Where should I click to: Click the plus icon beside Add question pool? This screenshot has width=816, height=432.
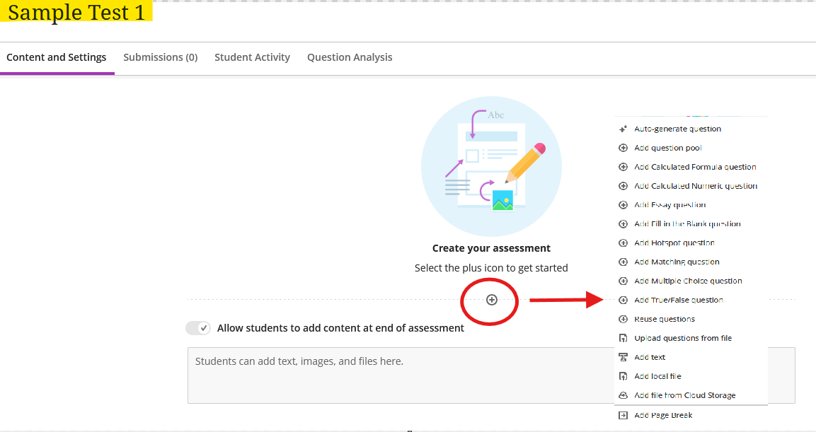[x=623, y=148]
